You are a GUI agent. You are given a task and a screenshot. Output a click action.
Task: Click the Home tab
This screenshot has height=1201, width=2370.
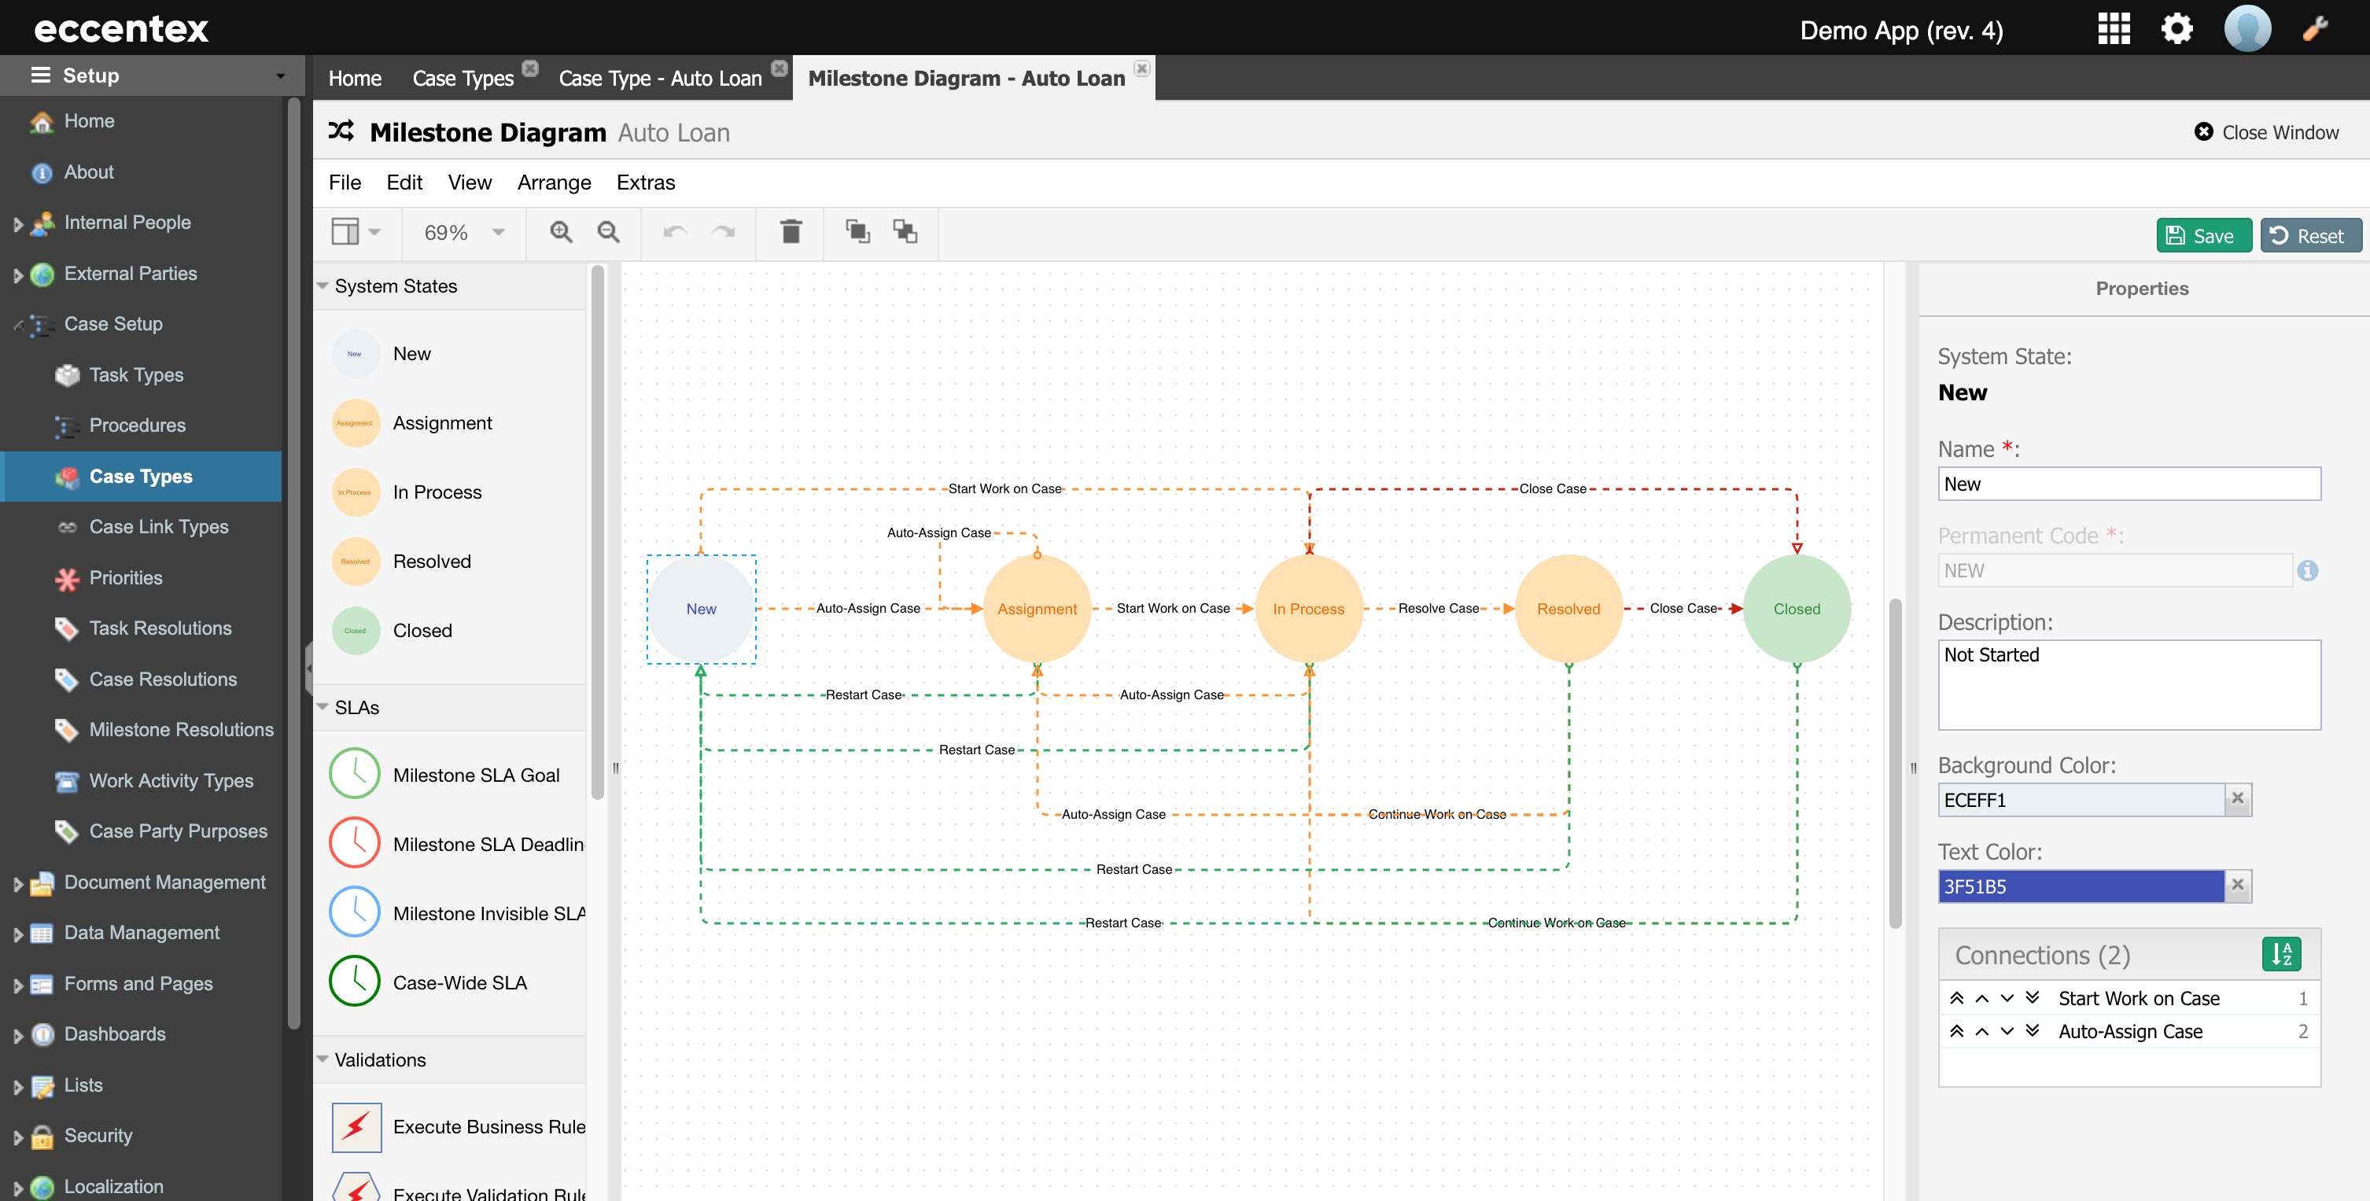point(355,78)
